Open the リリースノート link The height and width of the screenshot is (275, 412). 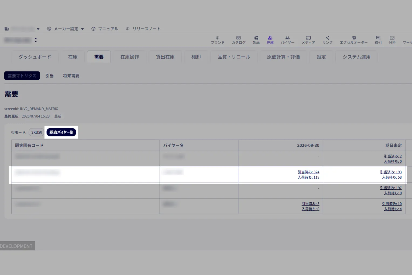[143, 29]
